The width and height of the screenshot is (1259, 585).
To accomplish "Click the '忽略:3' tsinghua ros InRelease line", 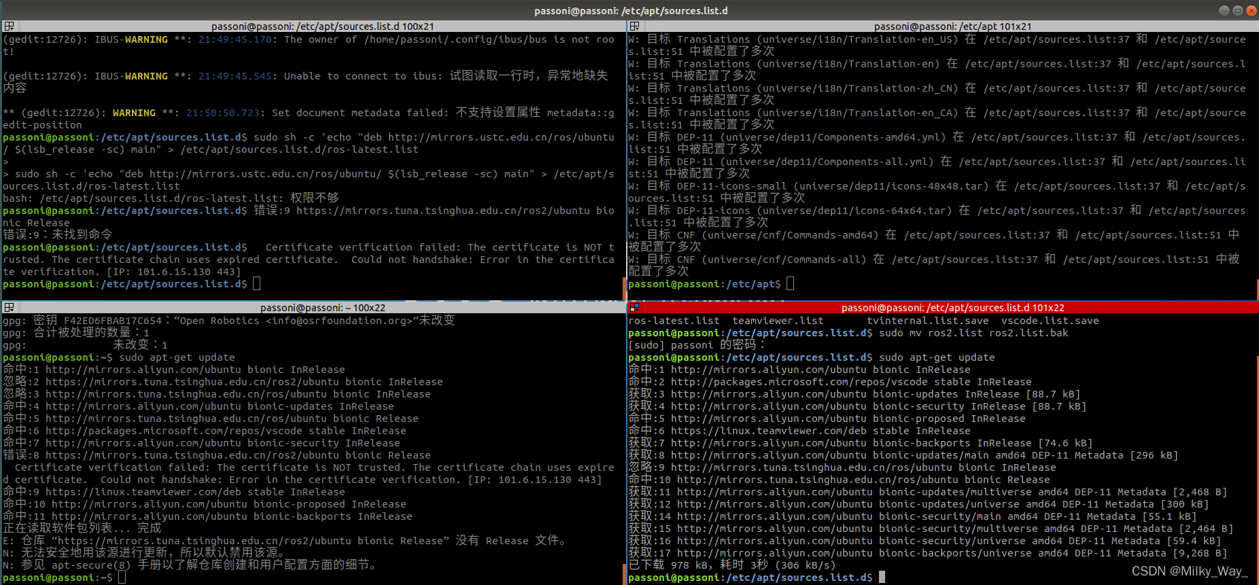I will pyautogui.click(x=217, y=394).
